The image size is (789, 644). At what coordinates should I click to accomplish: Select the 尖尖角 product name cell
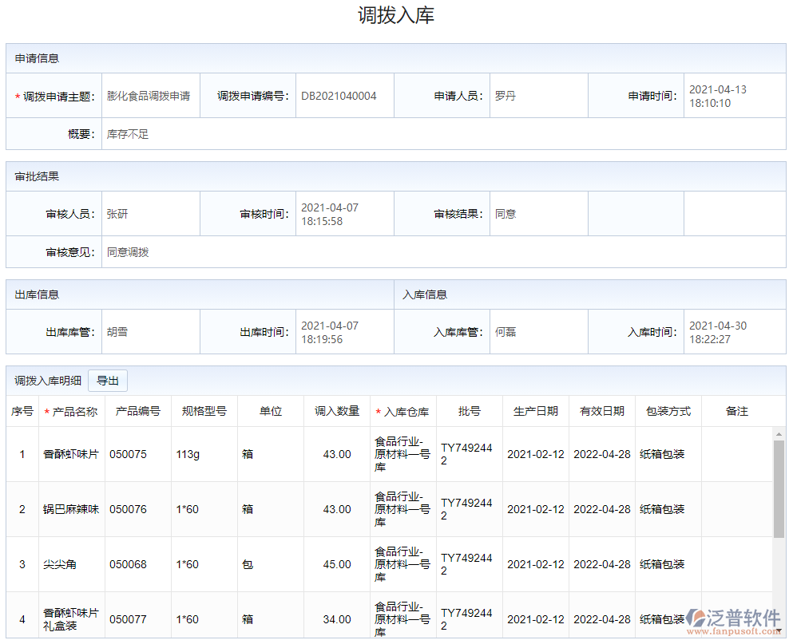click(60, 564)
